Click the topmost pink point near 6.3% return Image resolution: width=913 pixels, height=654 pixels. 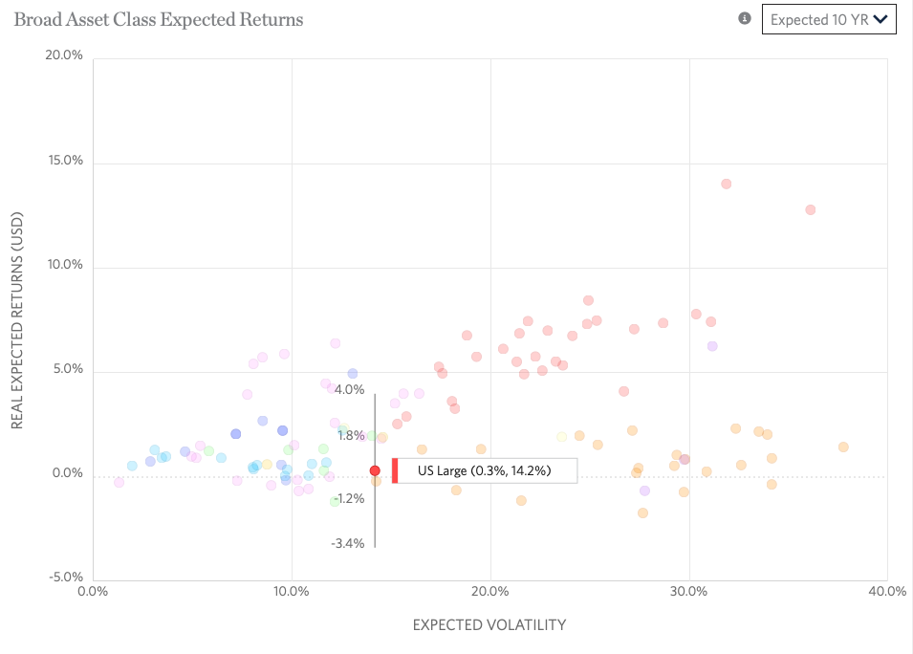336,343
